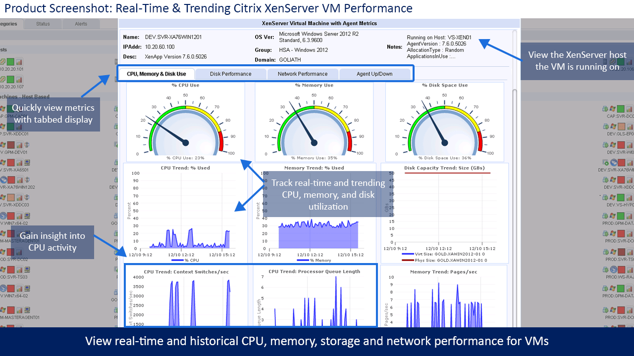Click the Memory Trend: % Used chart
Viewport: 634px width, 356px height.
click(314, 213)
